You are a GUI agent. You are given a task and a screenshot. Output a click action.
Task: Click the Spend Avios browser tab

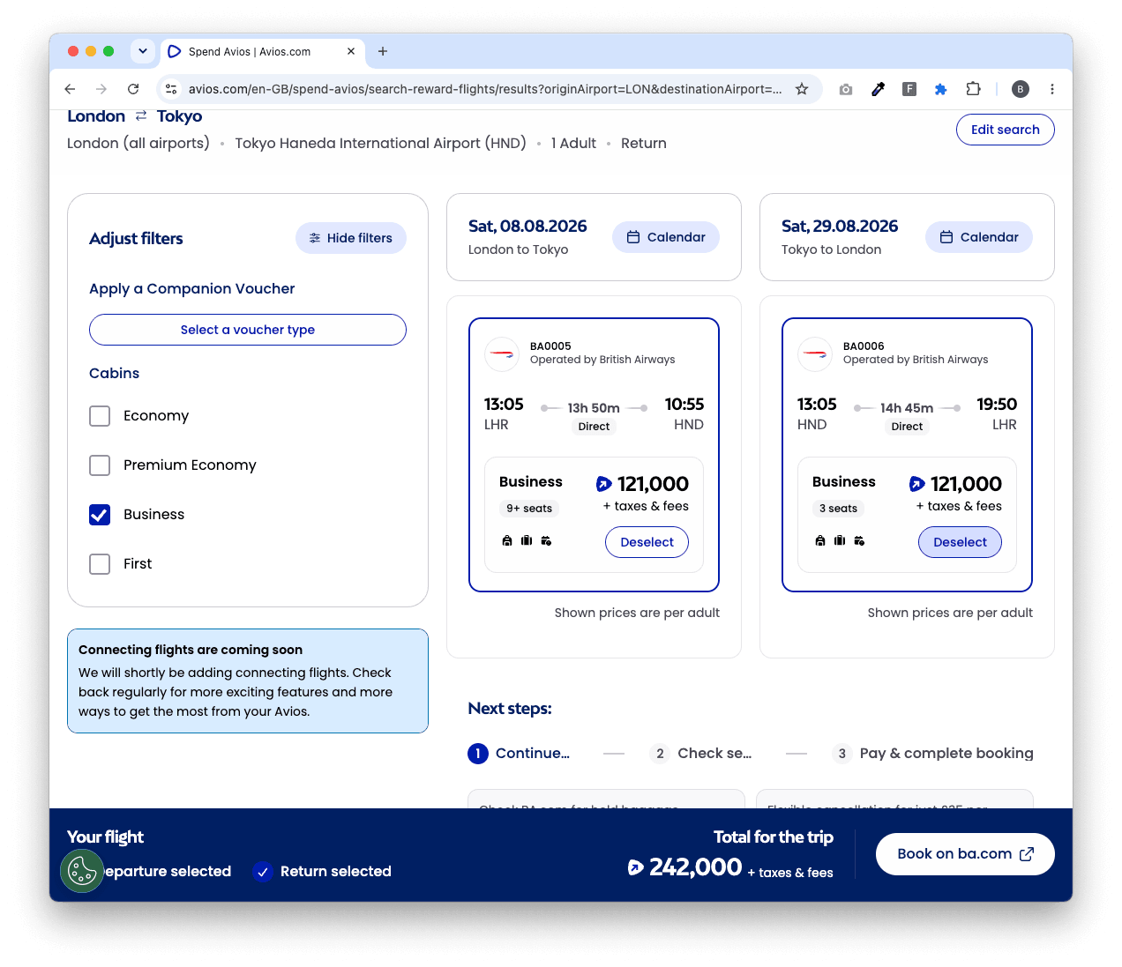tap(262, 51)
